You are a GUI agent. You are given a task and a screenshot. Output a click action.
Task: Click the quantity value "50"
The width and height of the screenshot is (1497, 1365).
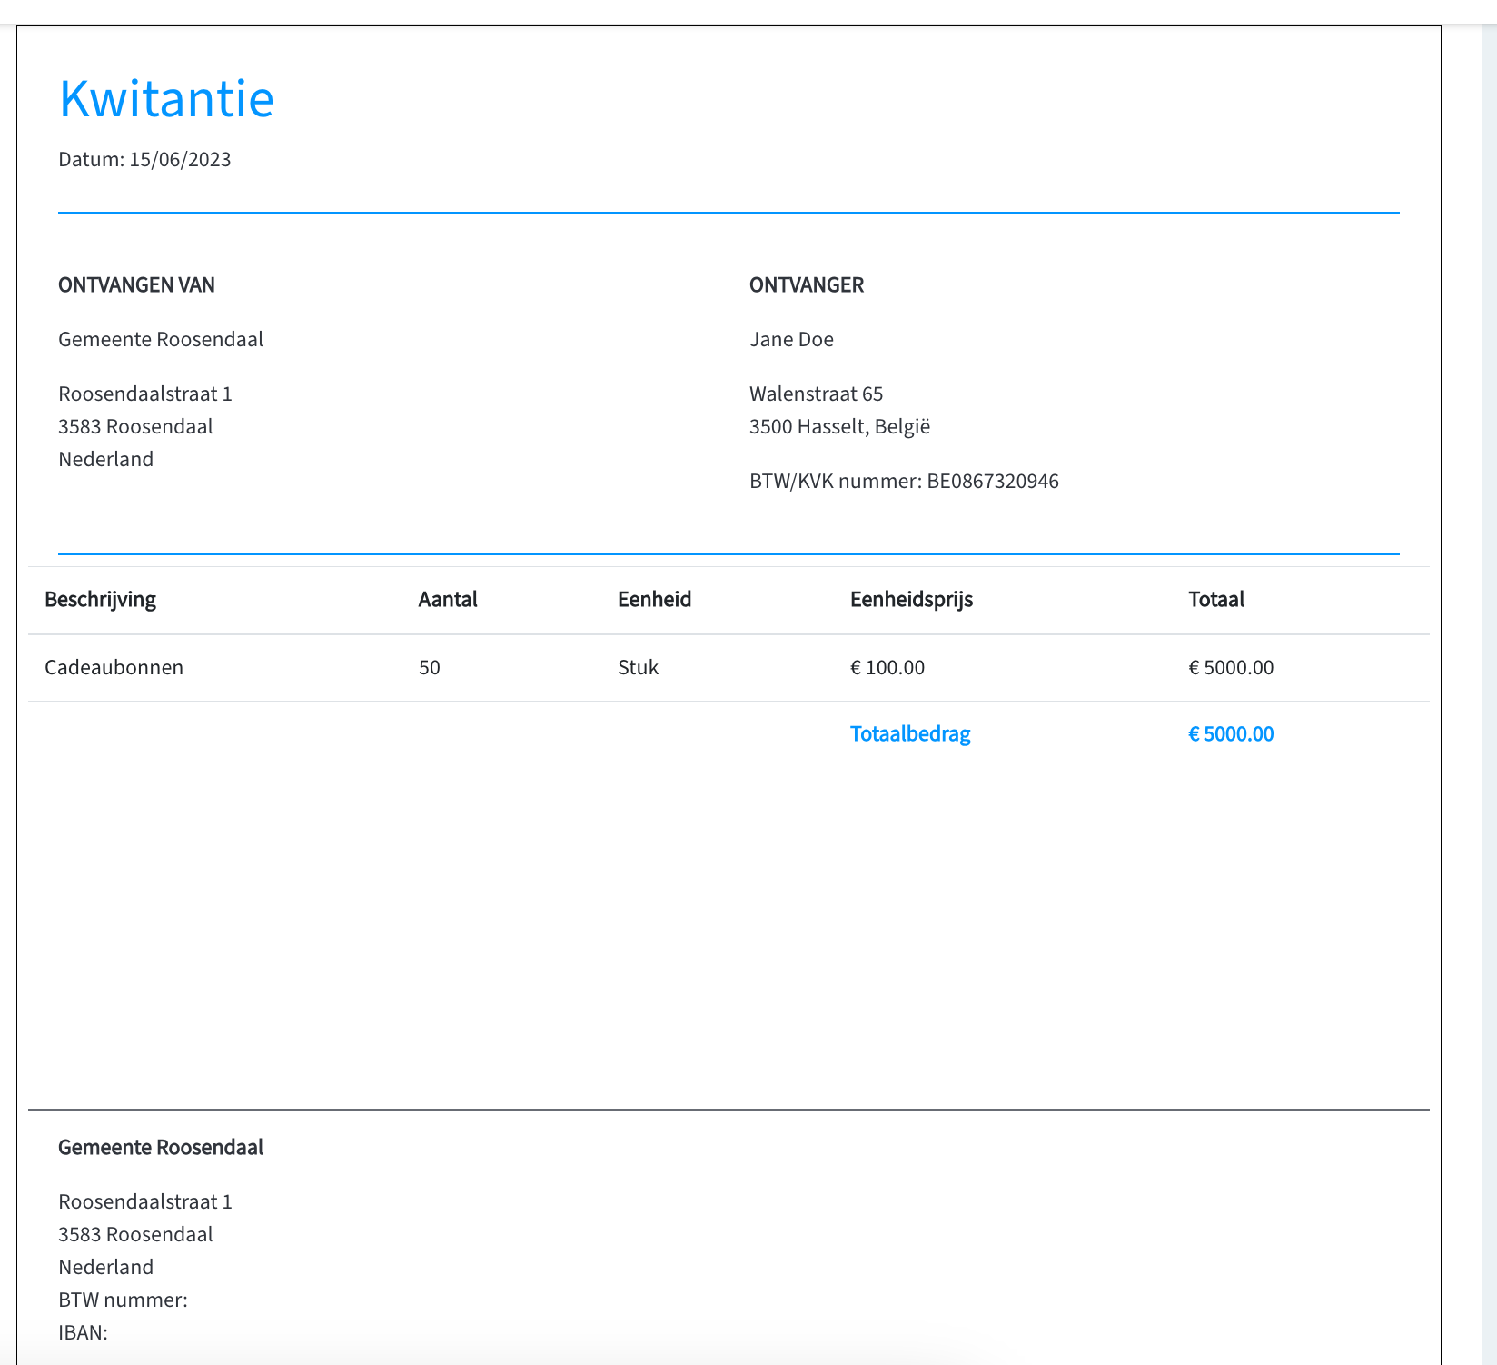pyautogui.click(x=430, y=668)
